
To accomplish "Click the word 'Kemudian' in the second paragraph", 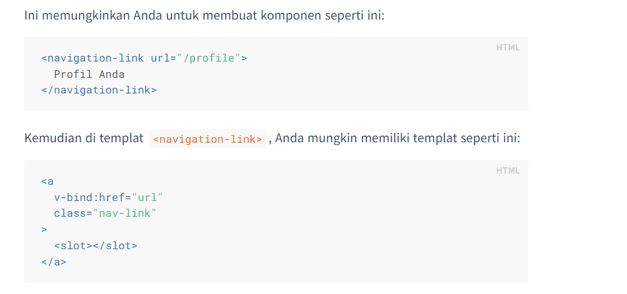I will click(52, 138).
